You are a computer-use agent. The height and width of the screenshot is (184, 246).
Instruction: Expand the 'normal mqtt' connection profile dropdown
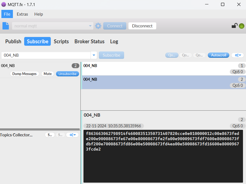(90, 26)
